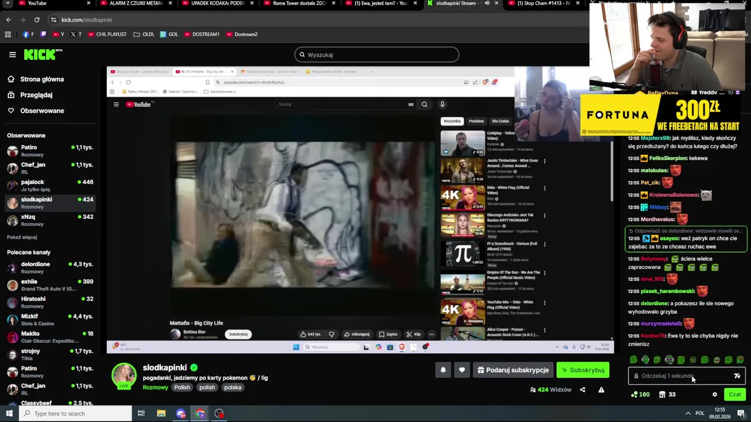Open chat settings with the gear icon
This screenshot has height=422, width=751.
(715, 394)
